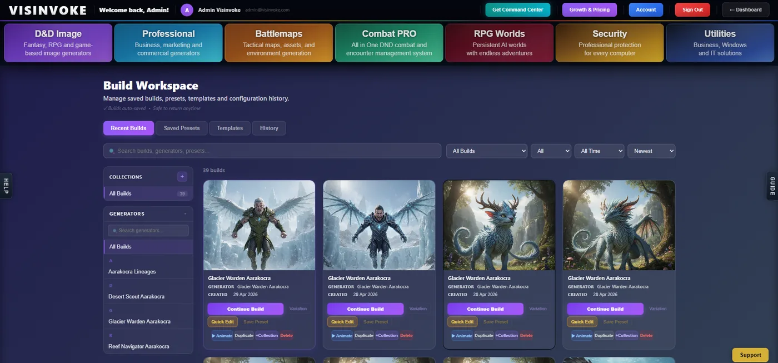778x363 pixels.
Task: Animate the 29 Apr 2026 build
Action: tap(221, 335)
